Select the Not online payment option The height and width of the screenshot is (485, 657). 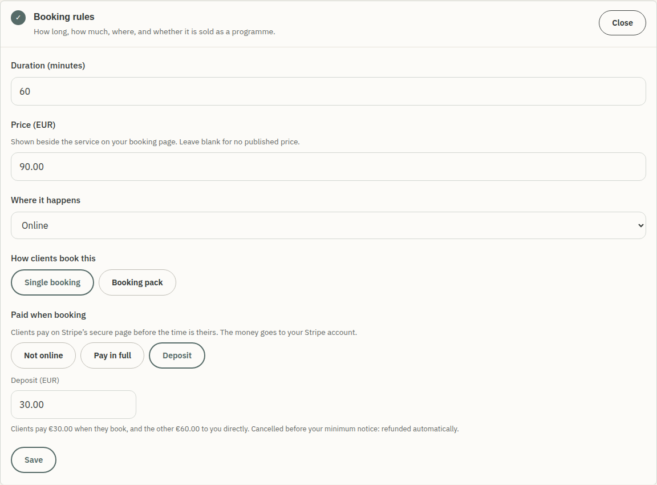coord(43,355)
